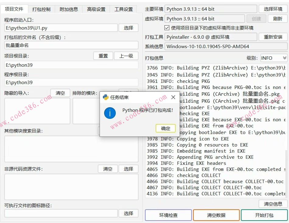289x223 pixels.
Task: Switch to the 项目文件 tab
Action: coord(14,9)
